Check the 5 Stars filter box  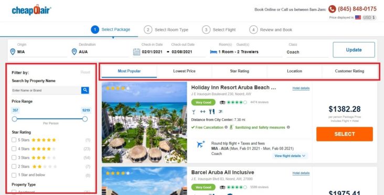coord(14,140)
